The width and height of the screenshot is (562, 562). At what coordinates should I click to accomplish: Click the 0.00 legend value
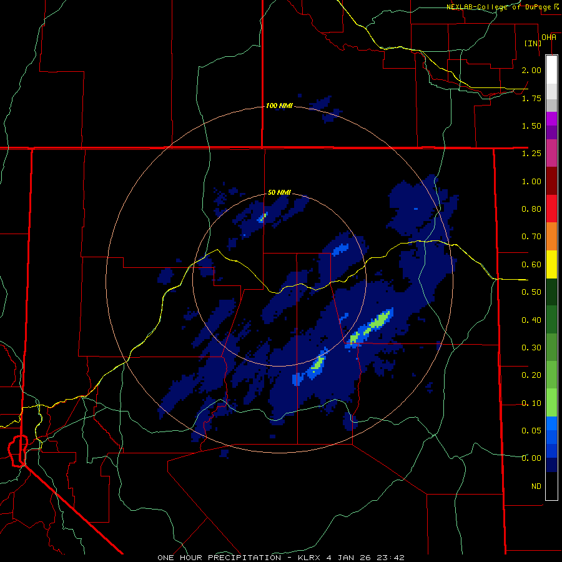tap(531, 458)
